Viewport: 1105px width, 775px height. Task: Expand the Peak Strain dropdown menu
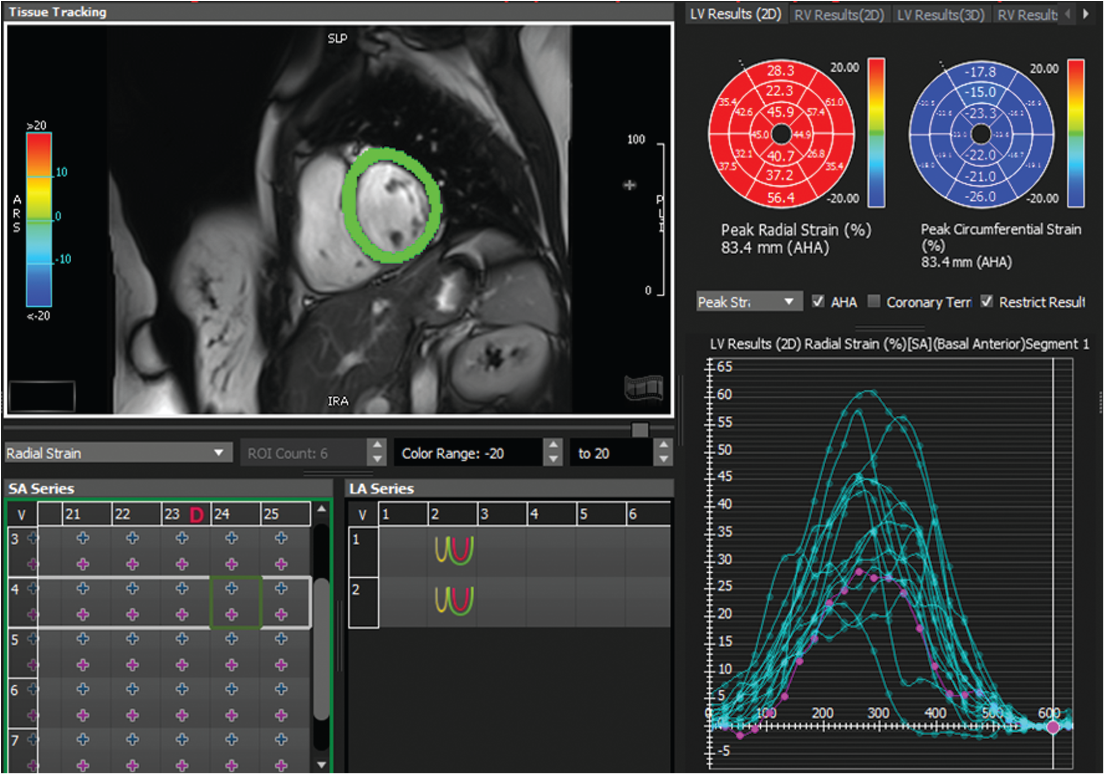(789, 302)
